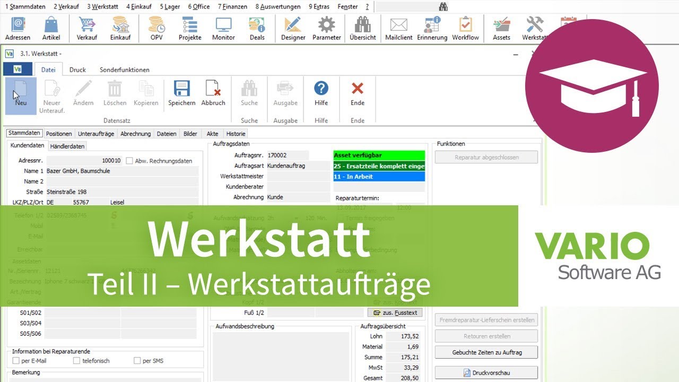The height and width of the screenshot is (382, 679).
Task: Enable telefonisch notification checkbox
Action: click(77, 361)
